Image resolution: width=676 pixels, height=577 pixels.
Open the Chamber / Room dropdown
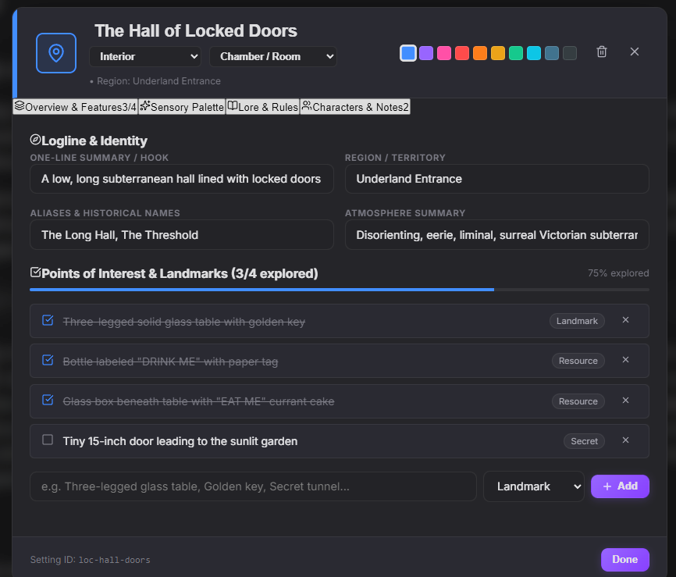(273, 56)
